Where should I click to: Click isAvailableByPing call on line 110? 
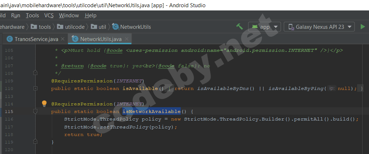tap(297, 89)
